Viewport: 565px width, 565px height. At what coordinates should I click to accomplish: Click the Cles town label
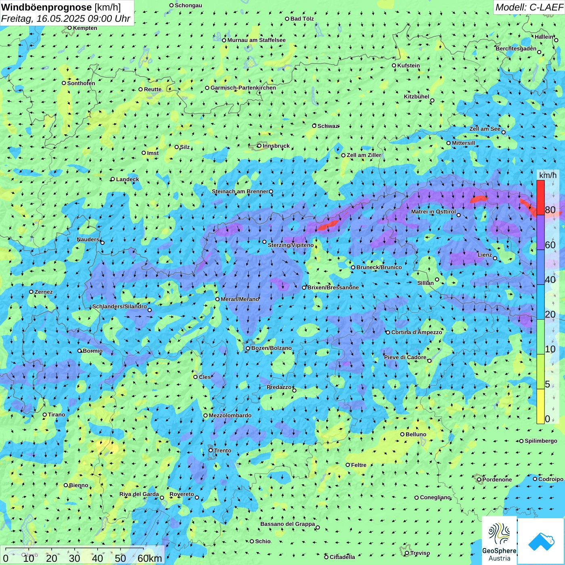[x=205, y=377]
